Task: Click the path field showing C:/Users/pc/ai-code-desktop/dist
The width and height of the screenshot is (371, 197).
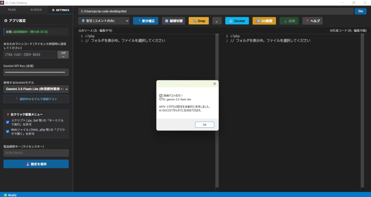Action: coord(216,11)
